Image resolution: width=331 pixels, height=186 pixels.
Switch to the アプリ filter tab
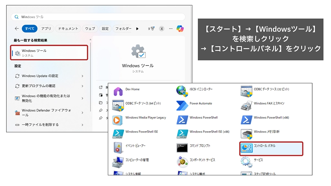46,29
